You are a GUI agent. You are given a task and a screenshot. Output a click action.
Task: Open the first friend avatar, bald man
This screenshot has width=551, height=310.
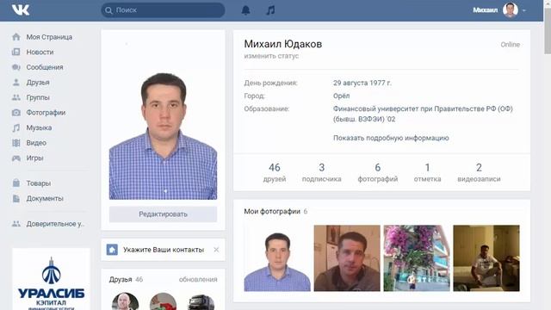point(126,301)
